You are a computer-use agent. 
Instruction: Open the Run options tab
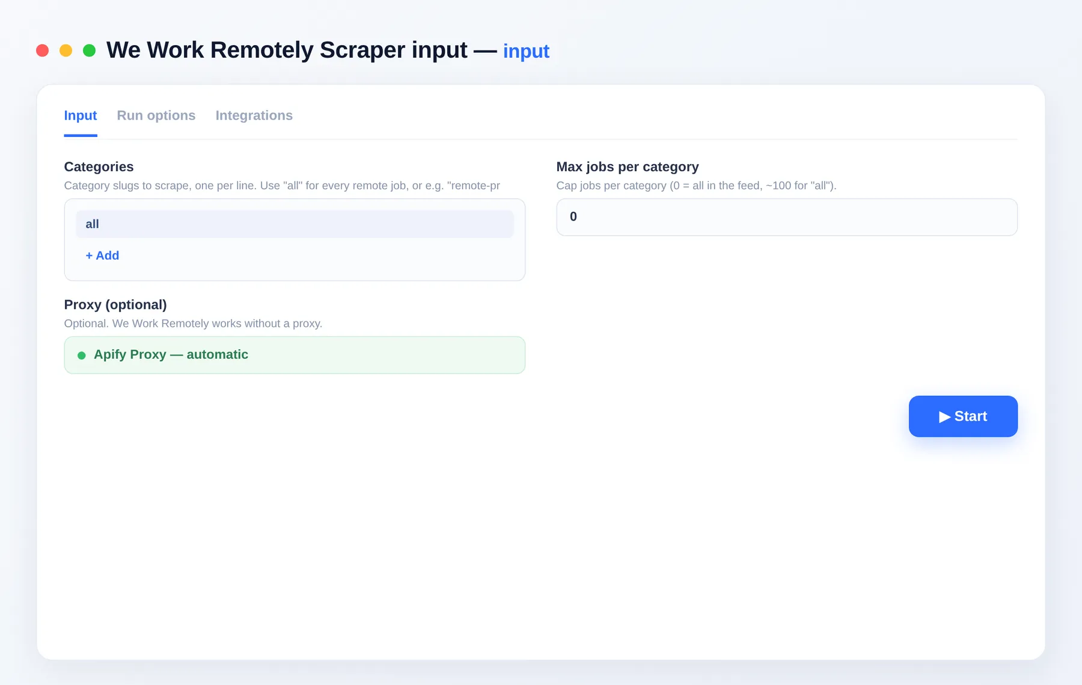click(156, 115)
